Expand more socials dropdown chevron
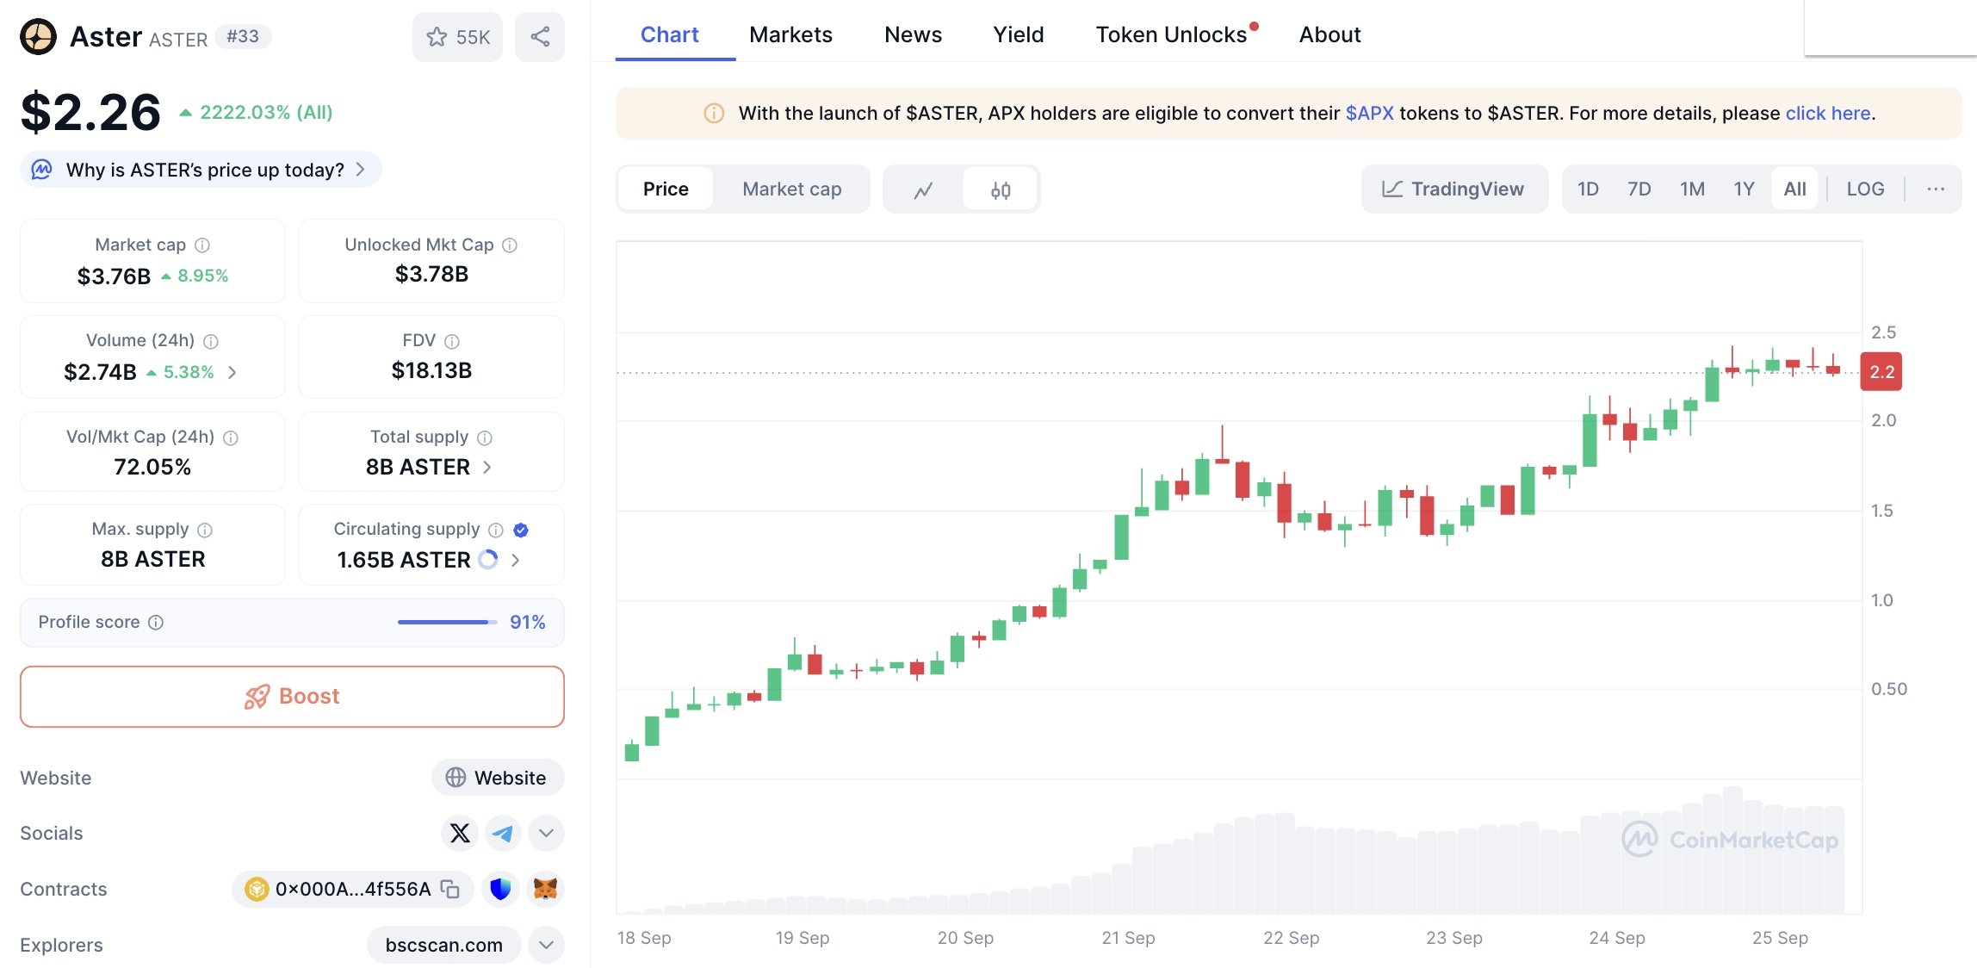The image size is (1977, 968). click(546, 833)
